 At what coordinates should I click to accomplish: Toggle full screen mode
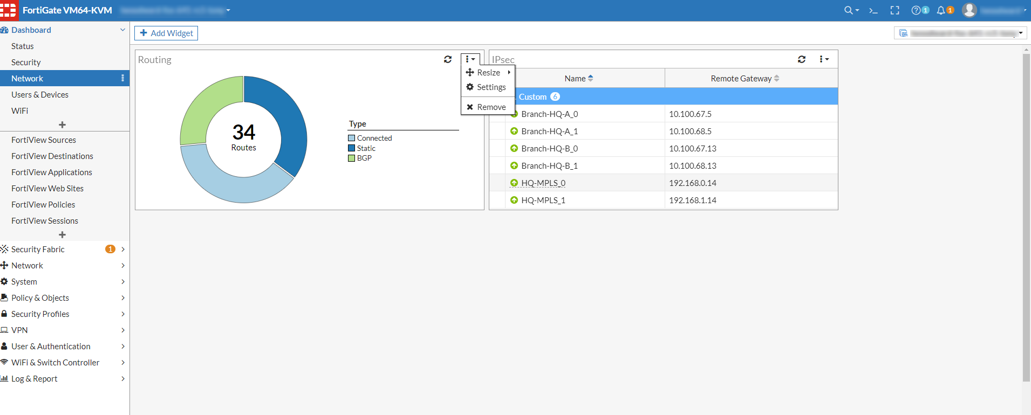tap(895, 10)
